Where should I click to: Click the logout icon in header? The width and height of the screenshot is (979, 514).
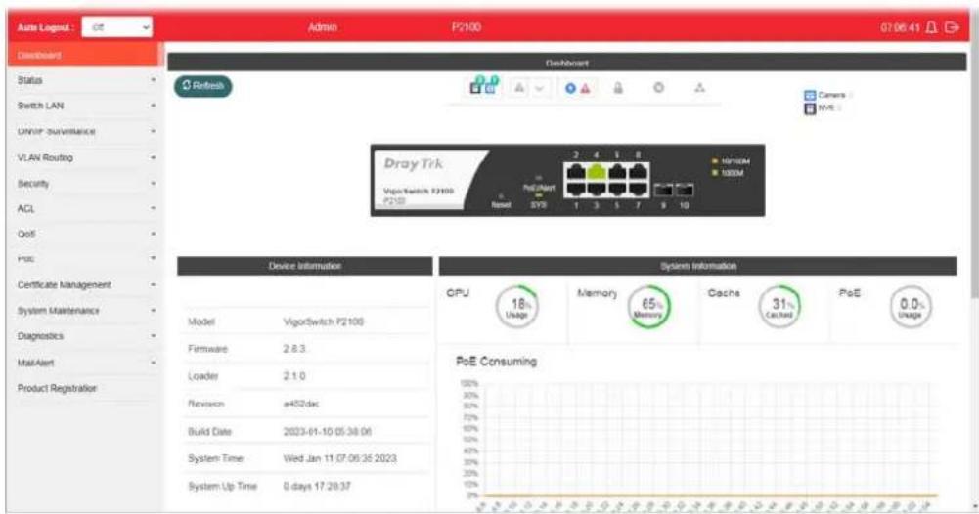[953, 27]
